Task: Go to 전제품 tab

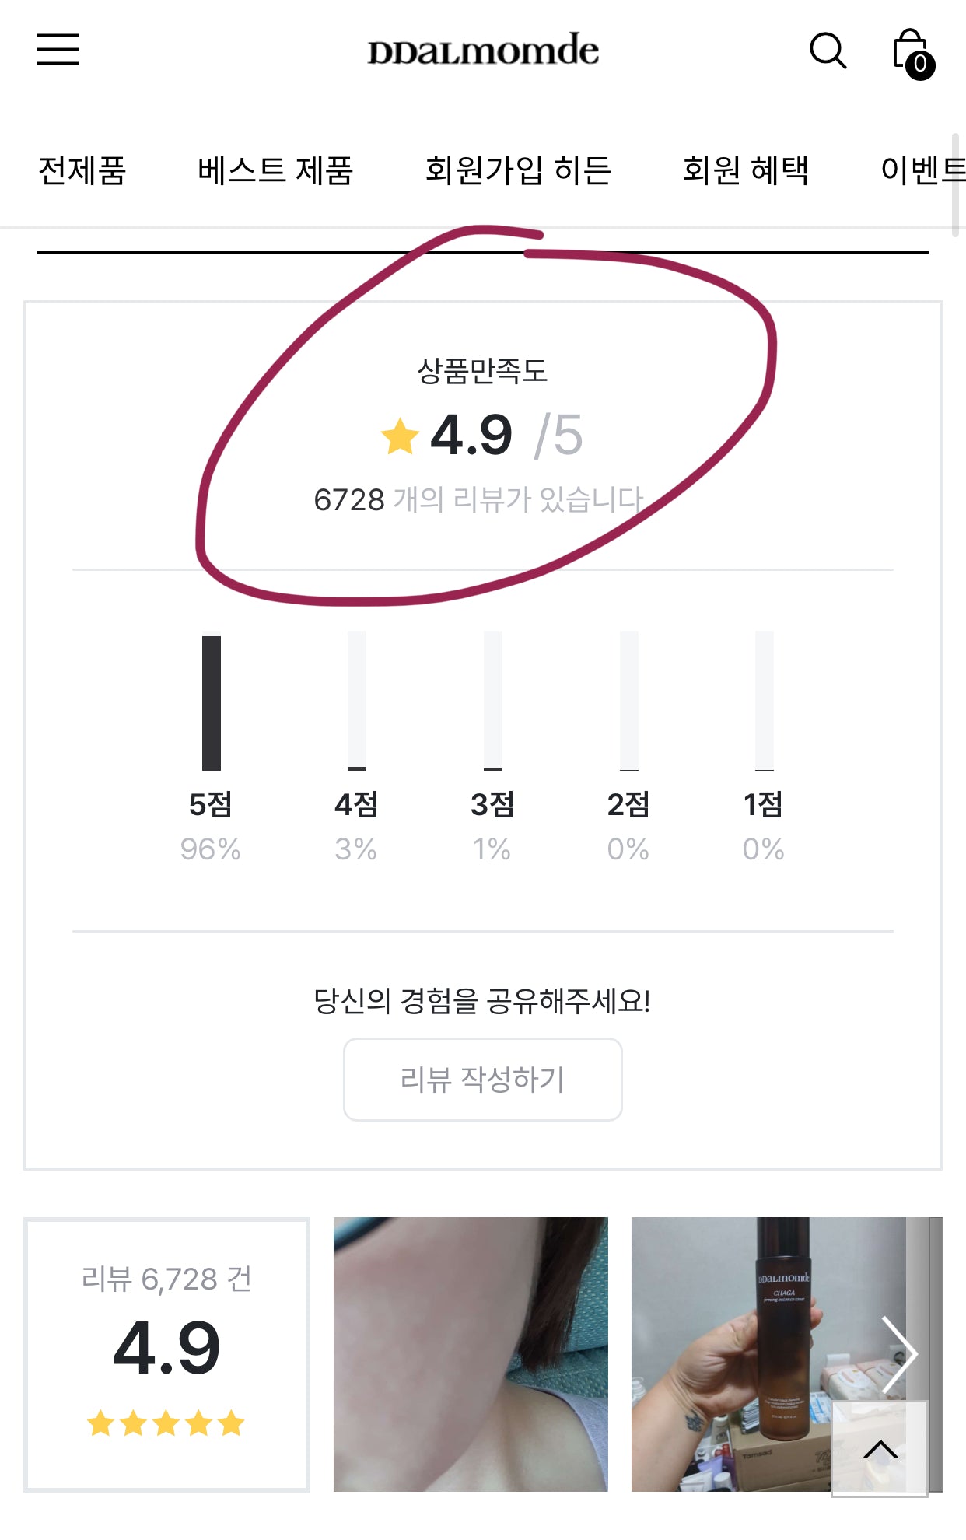Action: click(x=82, y=170)
